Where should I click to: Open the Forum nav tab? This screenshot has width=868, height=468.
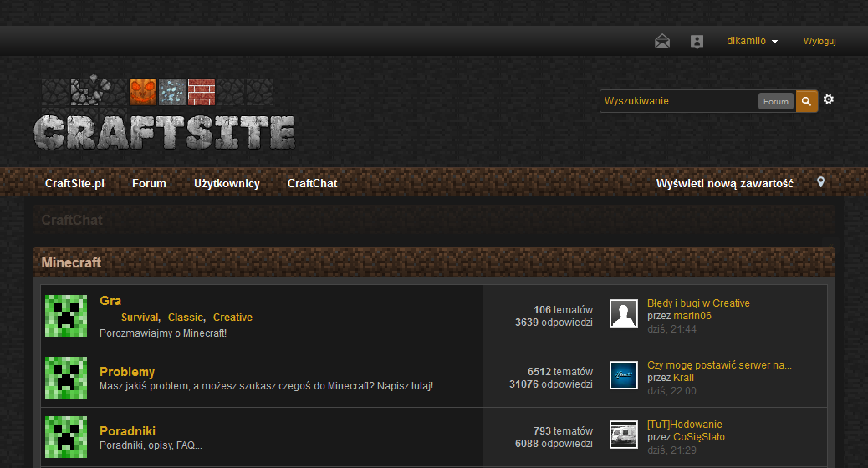tap(149, 183)
